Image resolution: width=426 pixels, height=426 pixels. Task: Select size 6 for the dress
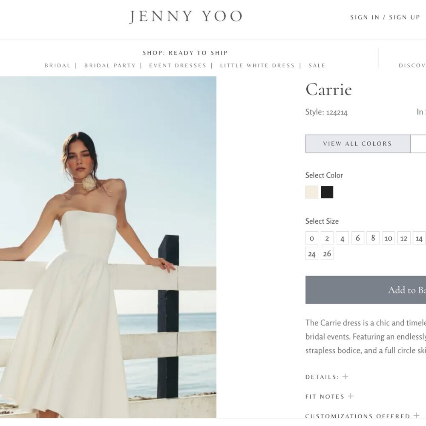[x=357, y=238]
